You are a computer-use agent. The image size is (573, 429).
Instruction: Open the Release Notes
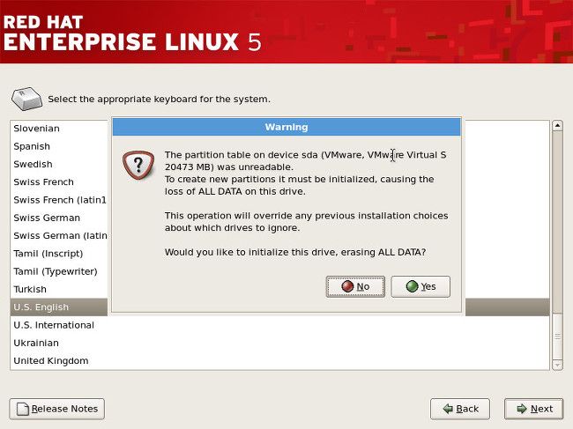pyautogui.click(x=57, y=409)
